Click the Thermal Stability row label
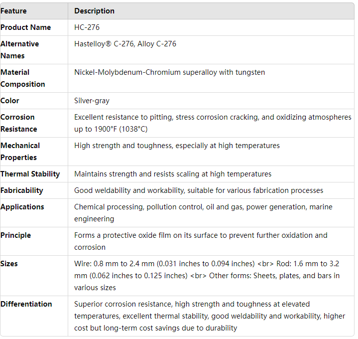This screenshot has width=358, height=339. click(x=30, y=174)
